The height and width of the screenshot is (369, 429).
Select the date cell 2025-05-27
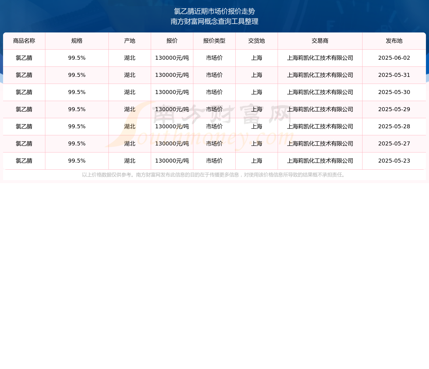coord(394,144)
